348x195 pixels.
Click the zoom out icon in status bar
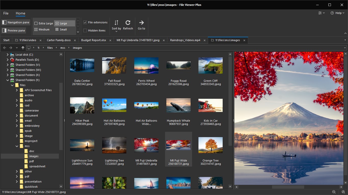coord(334,192)
